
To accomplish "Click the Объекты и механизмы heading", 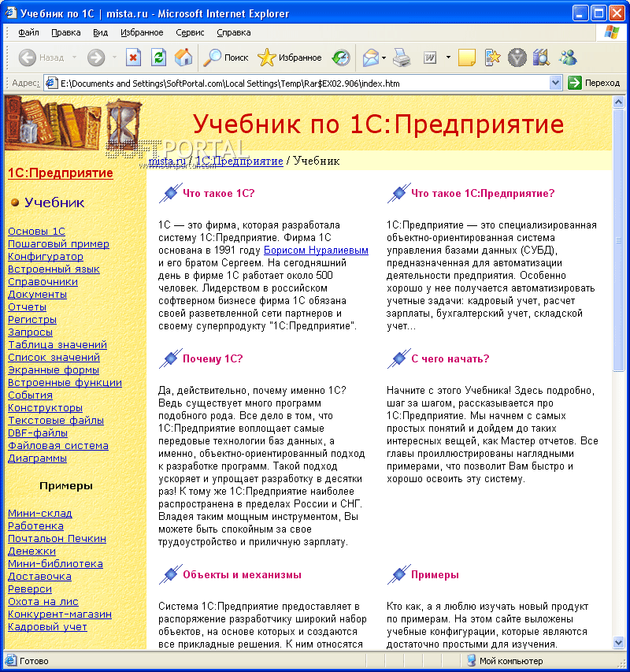I will (242, 575).
